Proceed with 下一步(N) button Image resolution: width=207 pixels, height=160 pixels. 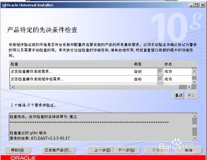point(127,150)
